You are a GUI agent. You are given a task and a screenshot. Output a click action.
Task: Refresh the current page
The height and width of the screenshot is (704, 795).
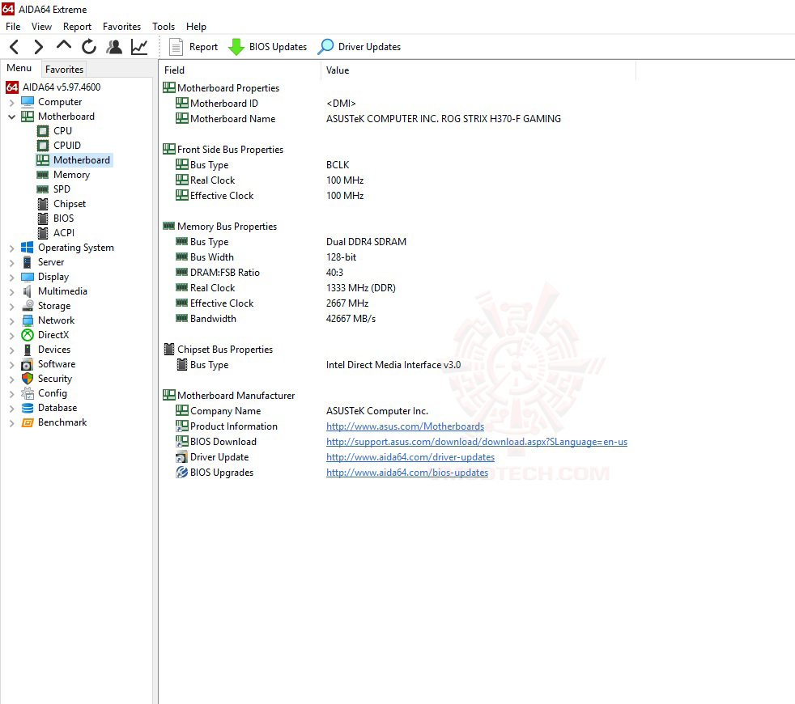[89, 47]
